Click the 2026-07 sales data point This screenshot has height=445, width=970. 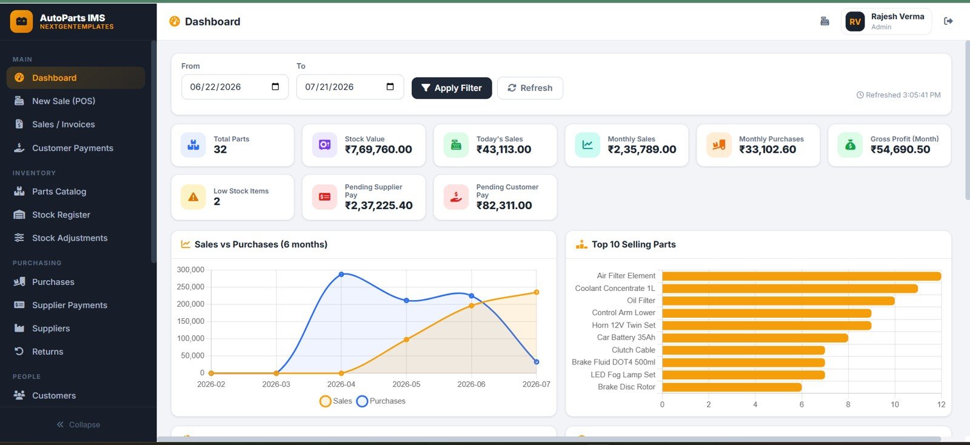(x=537, y=292)
